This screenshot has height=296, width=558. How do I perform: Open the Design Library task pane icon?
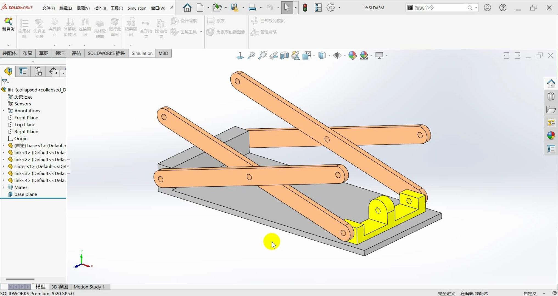point(551,96)
